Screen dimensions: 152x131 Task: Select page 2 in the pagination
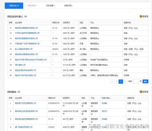[x=121, y=81]
